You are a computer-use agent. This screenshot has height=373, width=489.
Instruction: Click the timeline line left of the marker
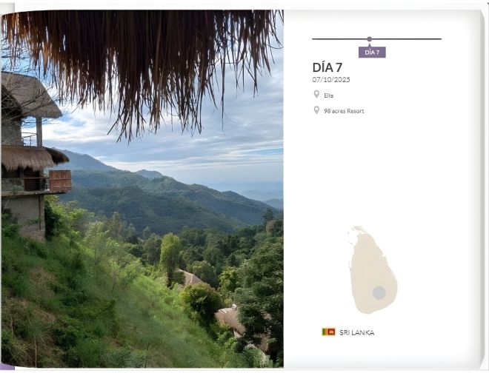(x=339, y=38)
